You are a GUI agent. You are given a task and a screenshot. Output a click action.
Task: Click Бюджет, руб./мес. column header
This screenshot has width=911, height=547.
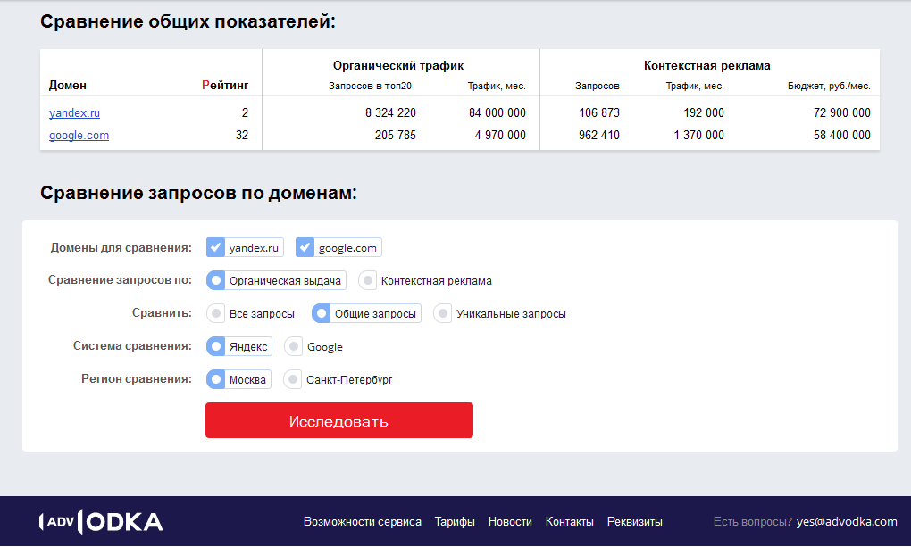(829, 86)
